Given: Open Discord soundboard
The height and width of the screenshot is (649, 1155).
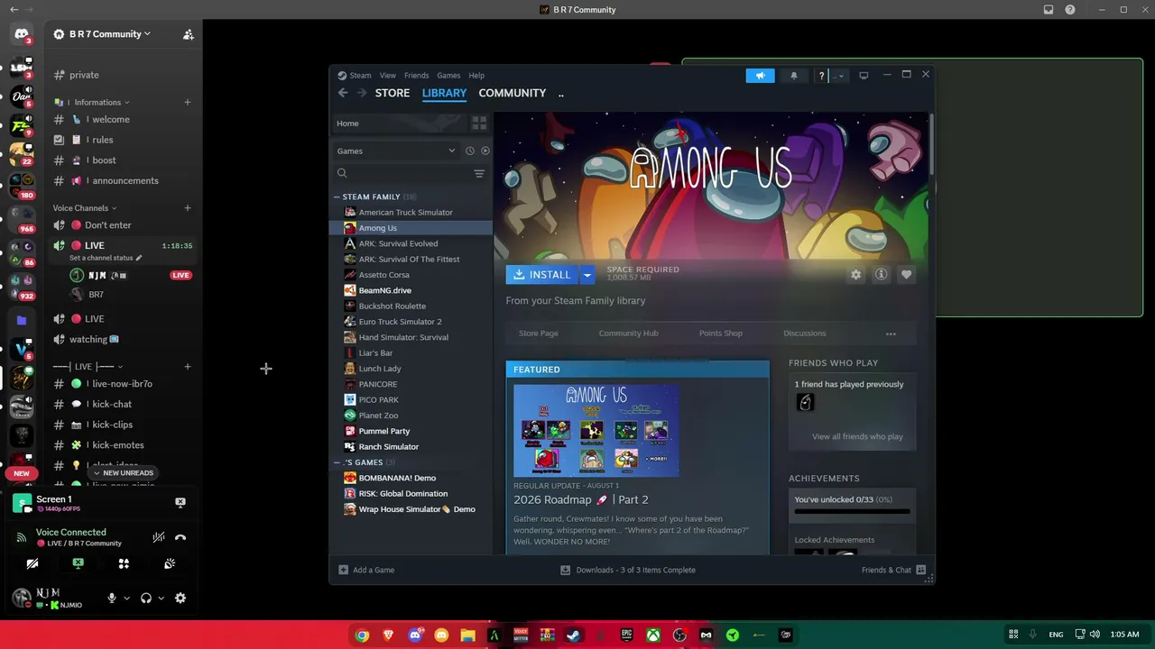Looking at the screenshot, I should (170, 563).
